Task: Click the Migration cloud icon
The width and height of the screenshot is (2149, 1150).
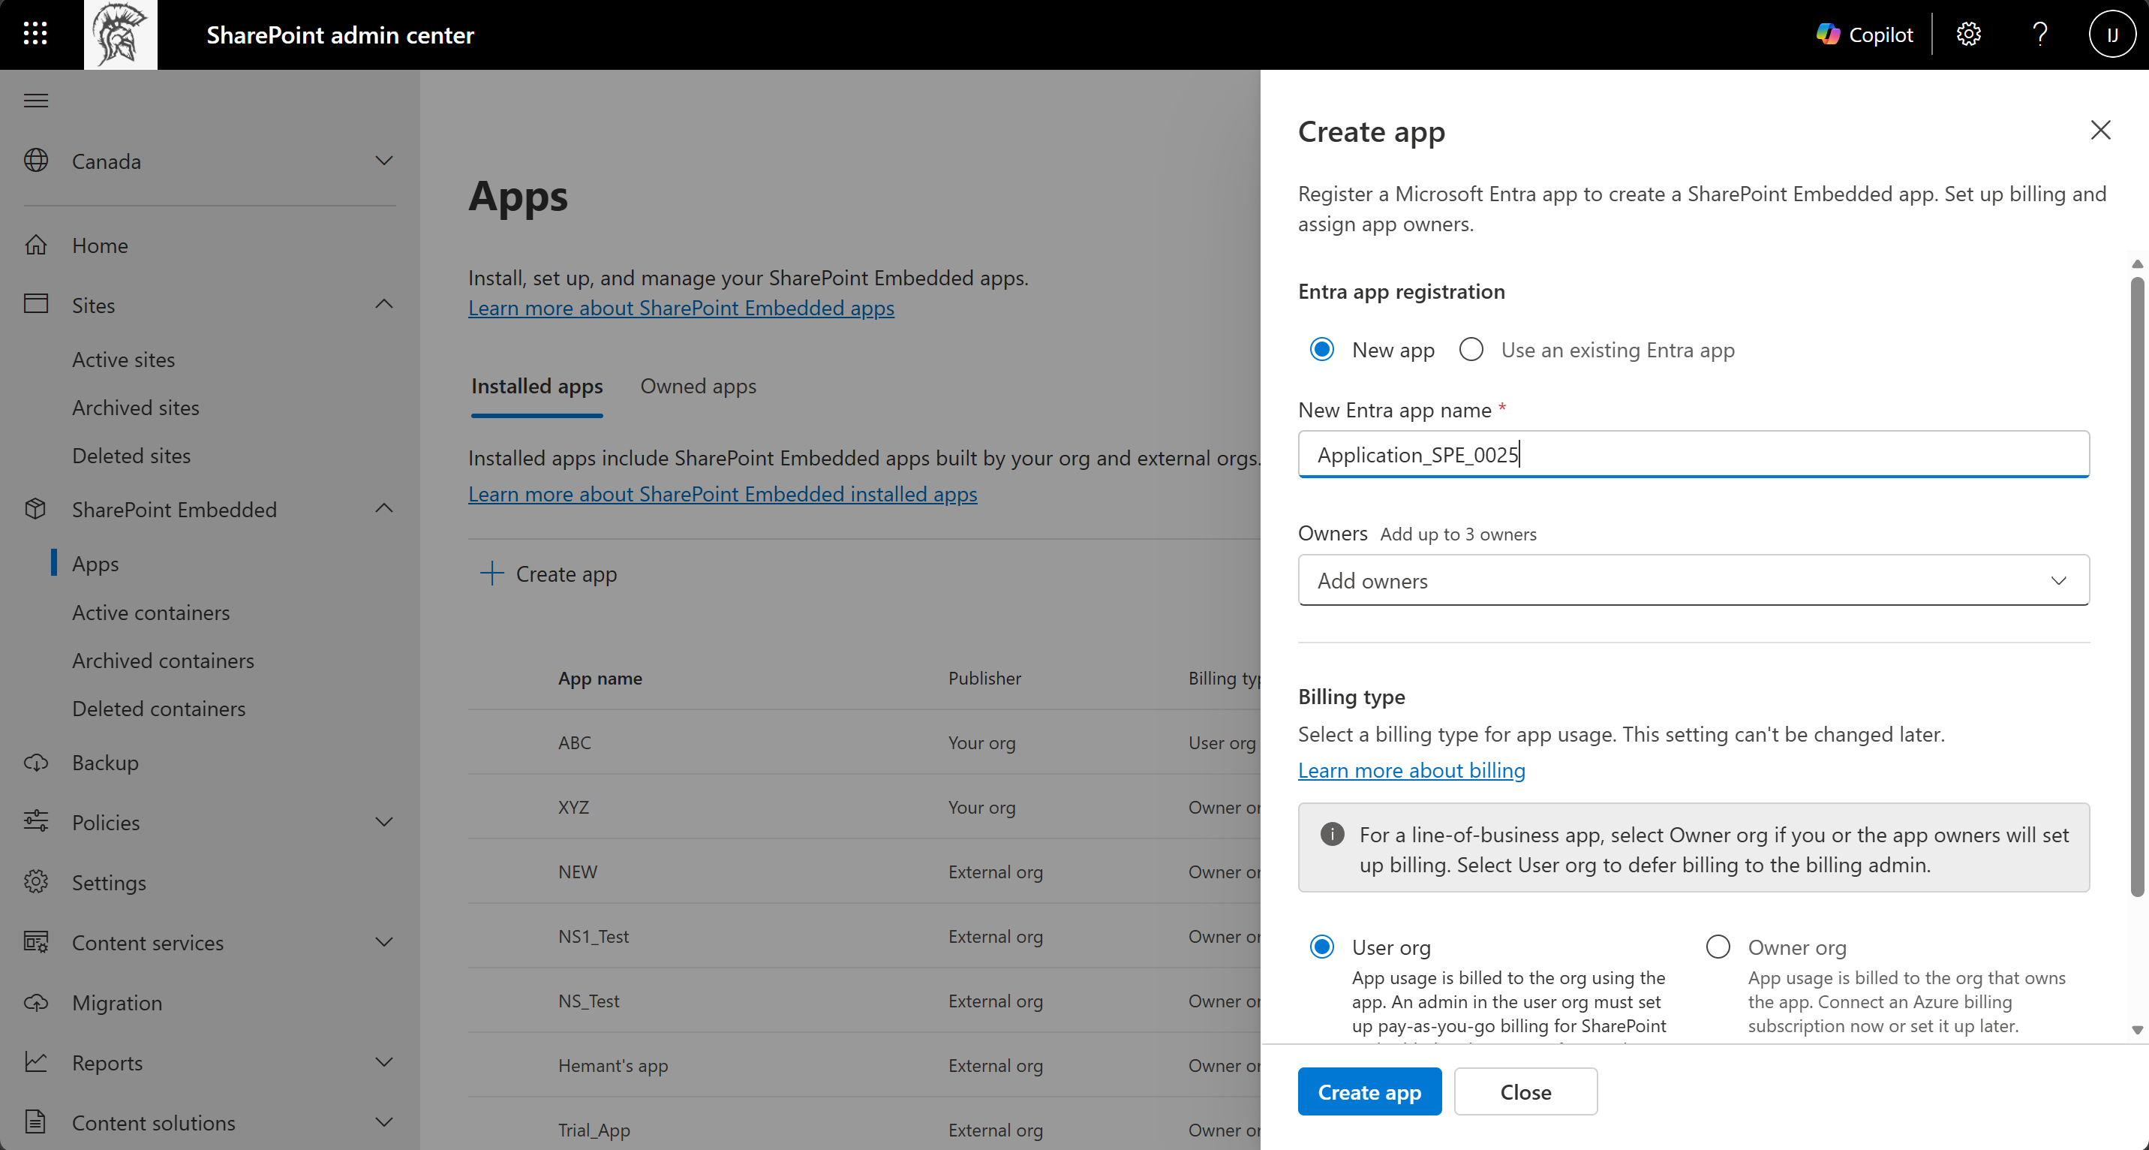Action: coord(36,1001)
